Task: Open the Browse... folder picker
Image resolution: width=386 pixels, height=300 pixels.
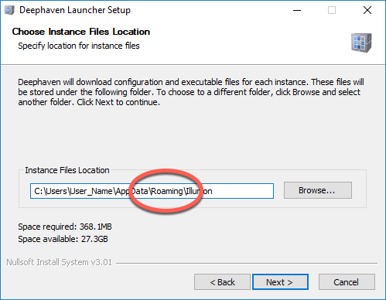Action: pos(318,190)
